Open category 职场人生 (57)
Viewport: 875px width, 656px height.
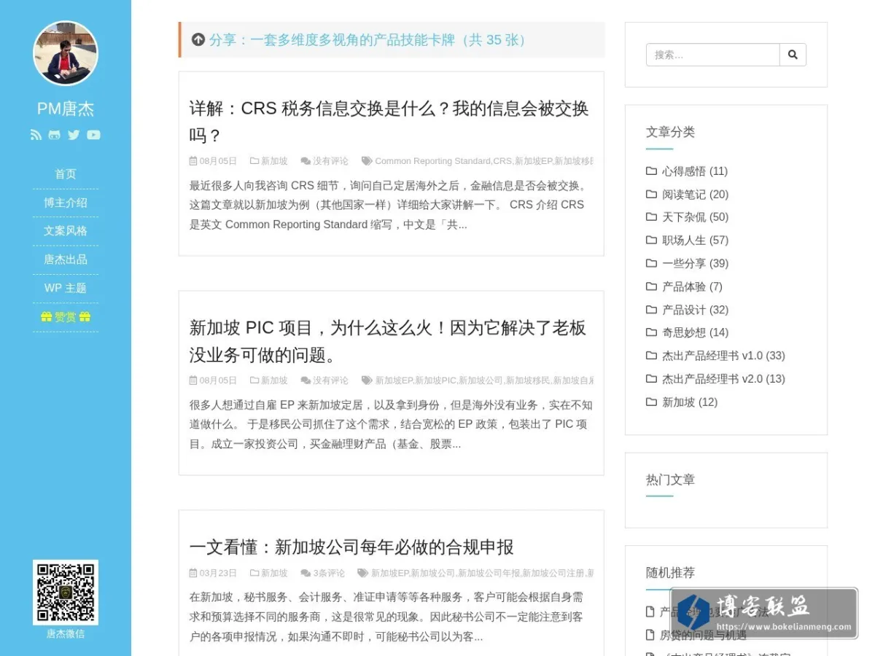[x=695, y=241]
